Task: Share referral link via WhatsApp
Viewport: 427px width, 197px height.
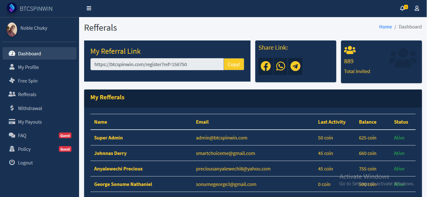Action: [x=281, y=66]
